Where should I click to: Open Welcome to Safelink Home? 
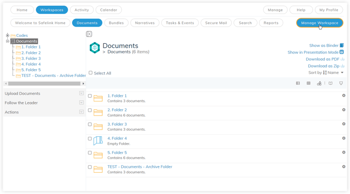coord(40,23)
